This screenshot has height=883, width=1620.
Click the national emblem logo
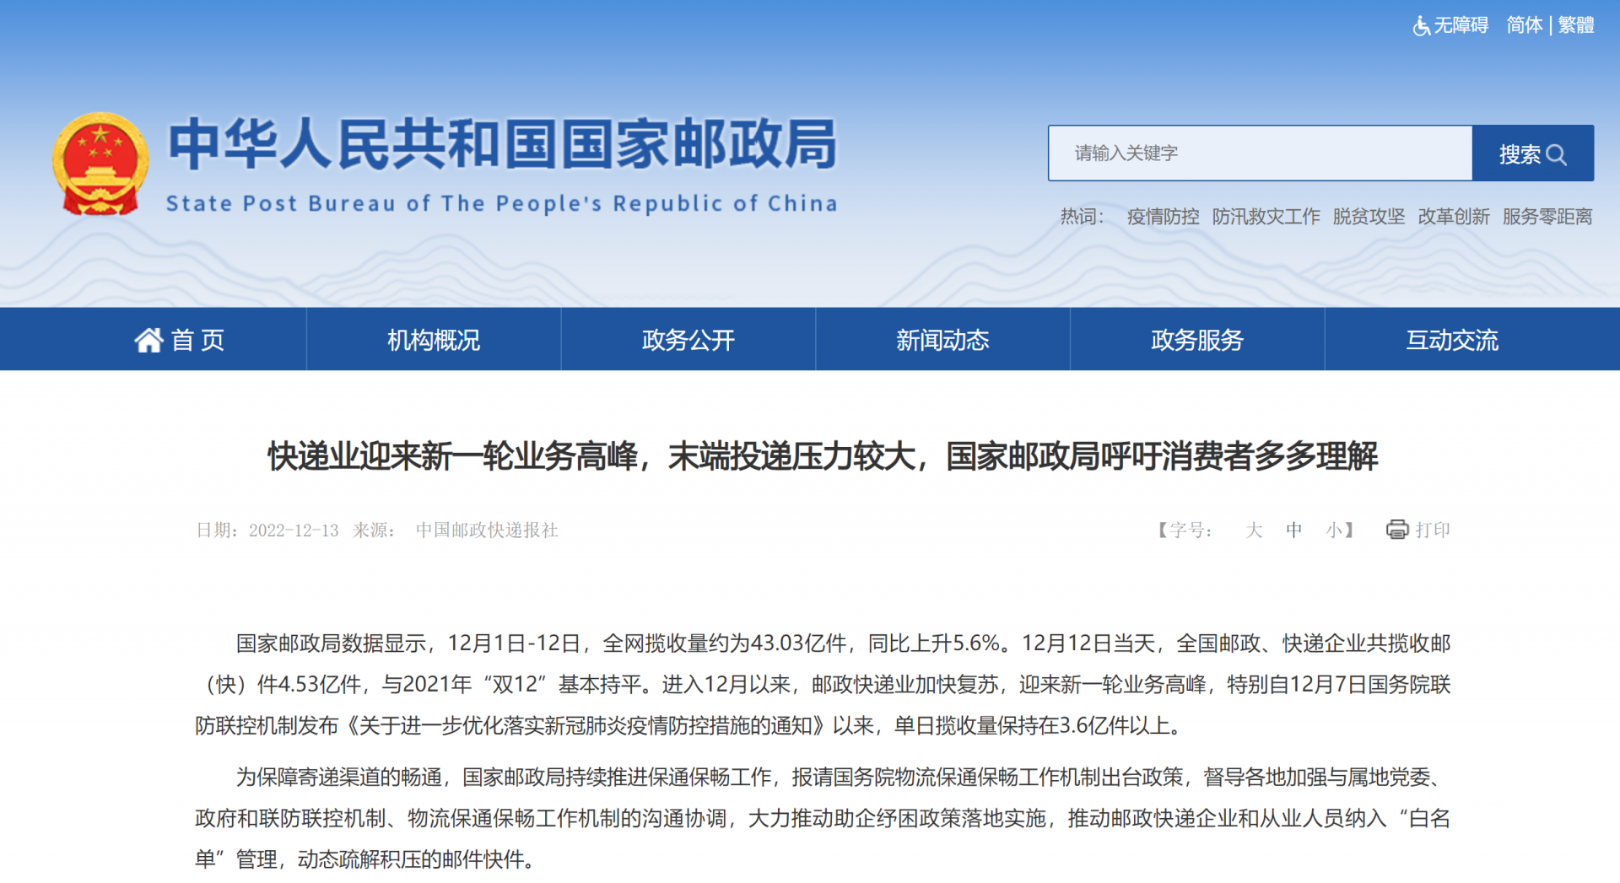[100, 164]
